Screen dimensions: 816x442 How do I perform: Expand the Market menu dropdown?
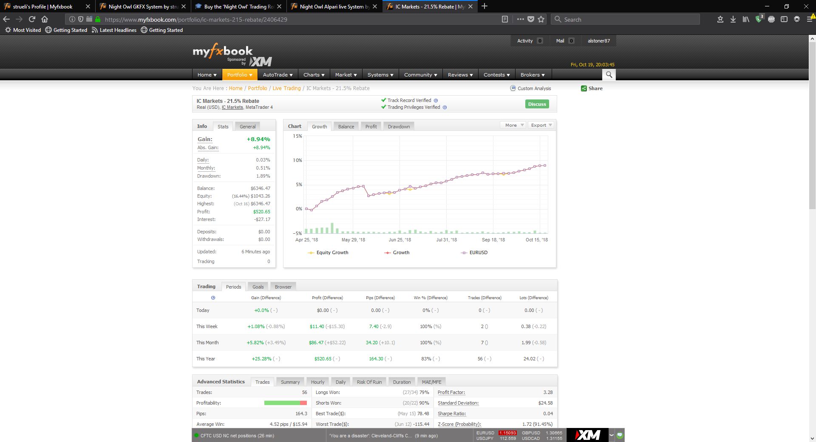(346, 75)
